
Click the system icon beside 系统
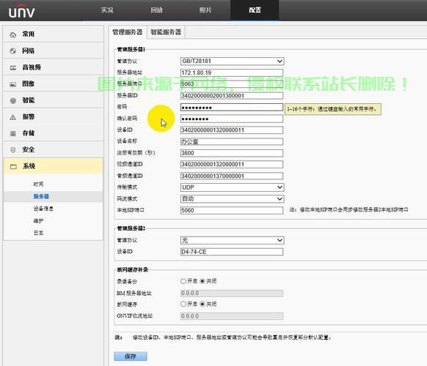tap(13, 166)
